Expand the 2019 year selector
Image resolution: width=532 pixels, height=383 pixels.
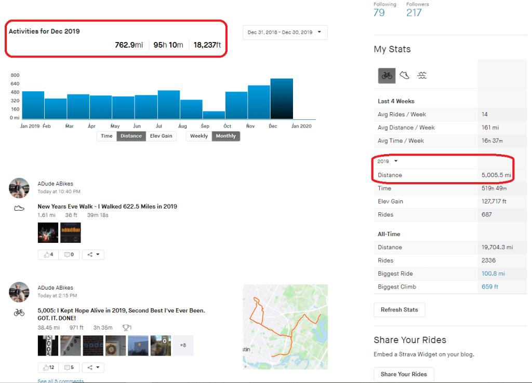(387, 161)
